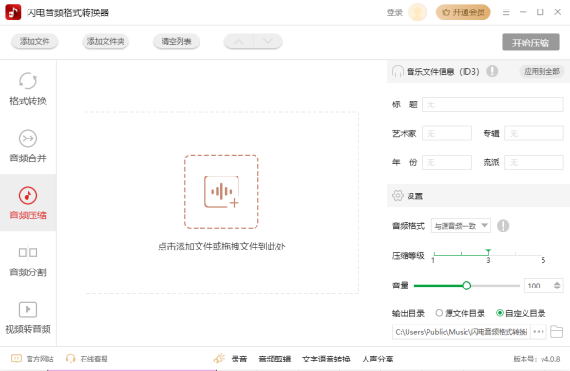Open the 格式转换 format conversion mode
The image size is (570, 371).
(x=28, y=89)
